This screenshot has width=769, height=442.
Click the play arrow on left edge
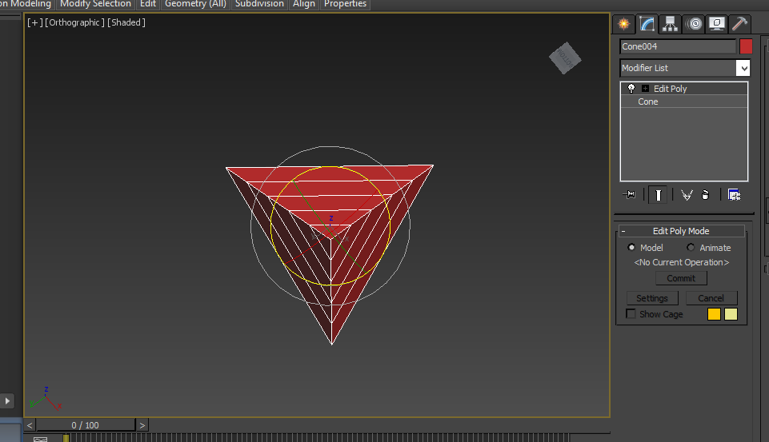(7, 401)
